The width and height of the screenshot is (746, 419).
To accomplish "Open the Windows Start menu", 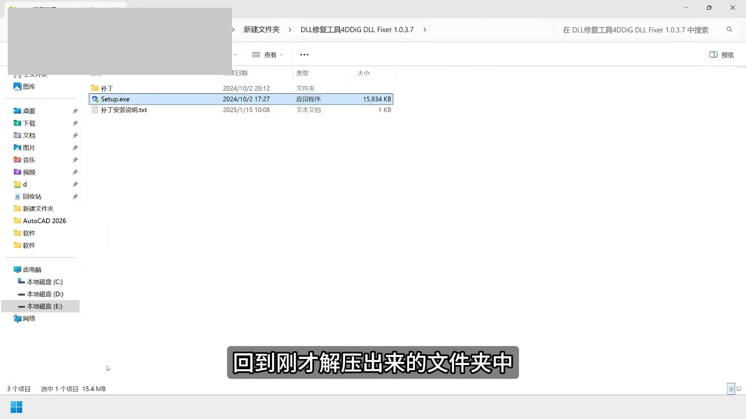I will point(16,407).
